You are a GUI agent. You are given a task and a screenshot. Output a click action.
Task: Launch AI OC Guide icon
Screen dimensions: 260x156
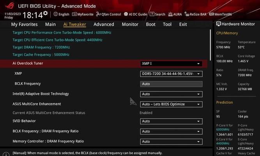(126, 14)
